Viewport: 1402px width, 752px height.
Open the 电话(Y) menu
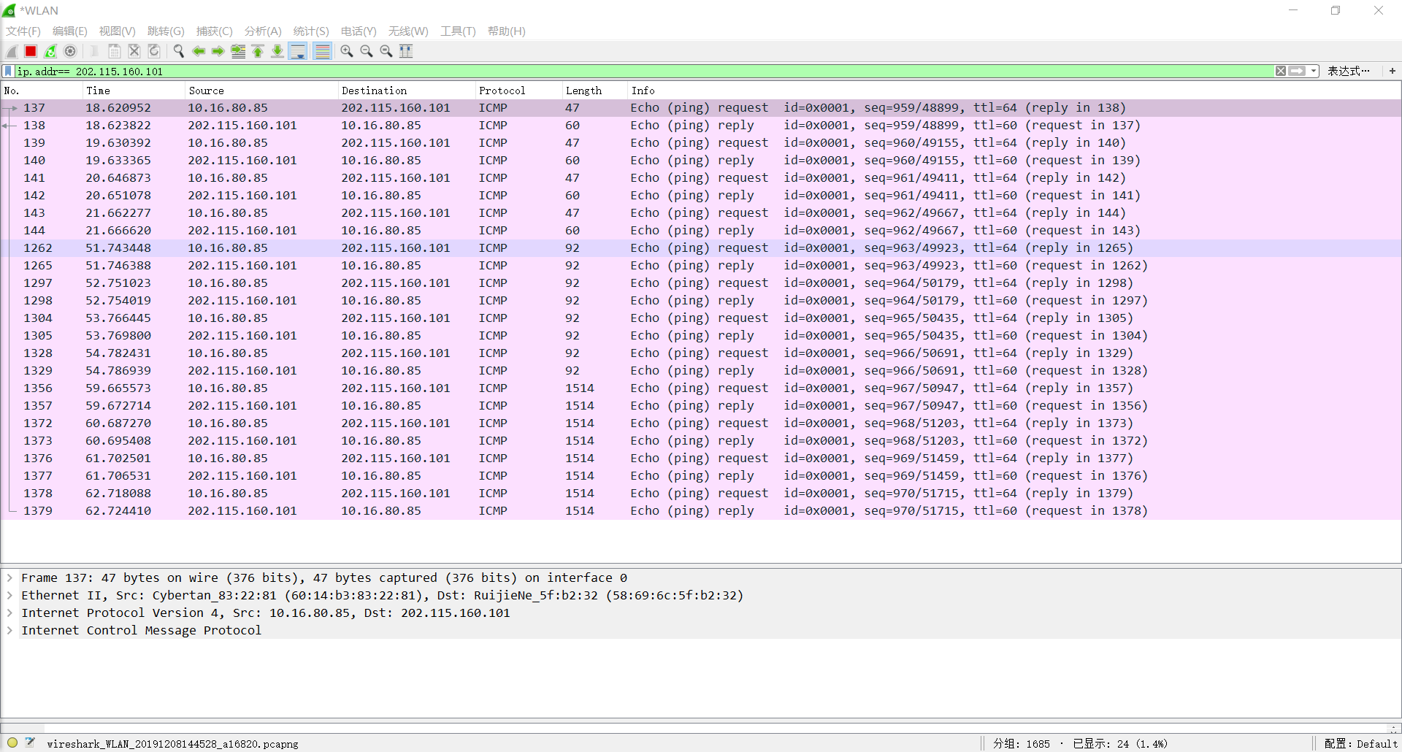click(x=359, y=31)
